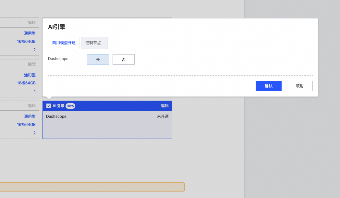Screen dimensions: 340x198
Task: Cancel the dialog with 取消
Action: tap(300, 86)
